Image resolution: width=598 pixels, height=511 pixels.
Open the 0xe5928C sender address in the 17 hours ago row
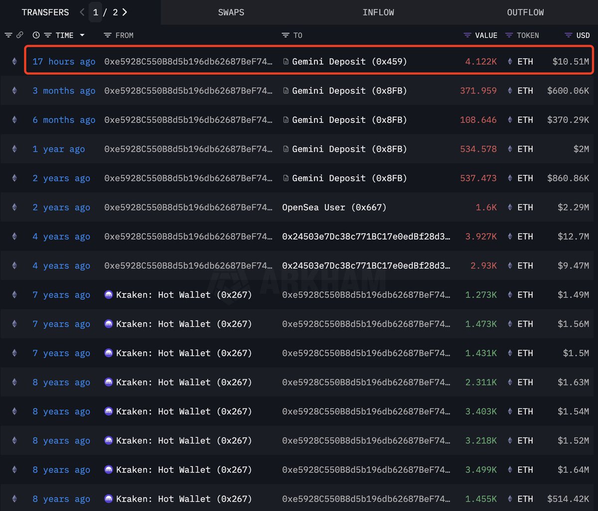click(x=188, y=62)
